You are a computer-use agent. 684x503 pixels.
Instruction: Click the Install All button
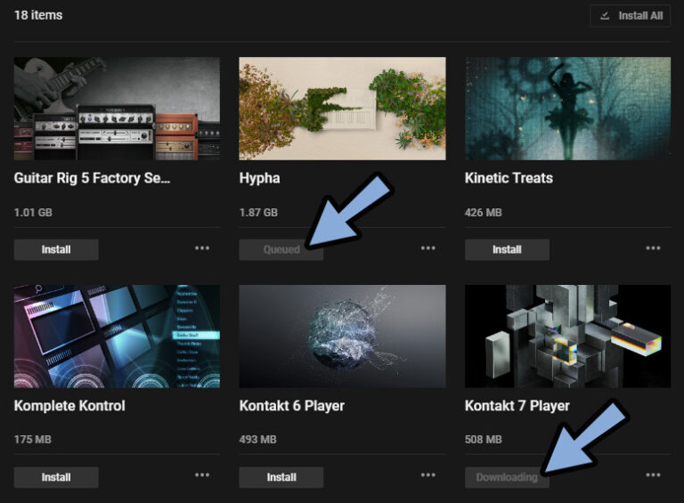coord(630,16)
